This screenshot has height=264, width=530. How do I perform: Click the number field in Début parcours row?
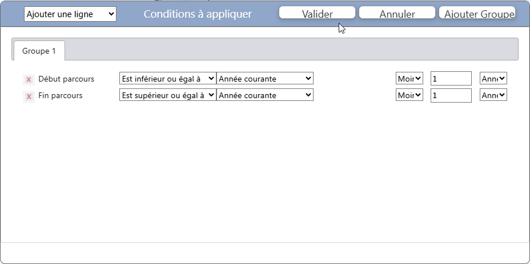click(451, 79)
